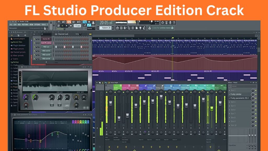The width and height of the screenshot is (268, 151).
Task: Select the 'Love Ph...uency' channel button
Action: click(46, 43)
